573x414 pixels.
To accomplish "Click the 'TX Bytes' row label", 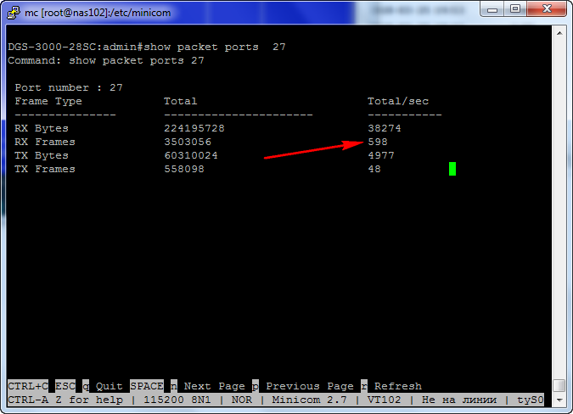I will 42,155.
